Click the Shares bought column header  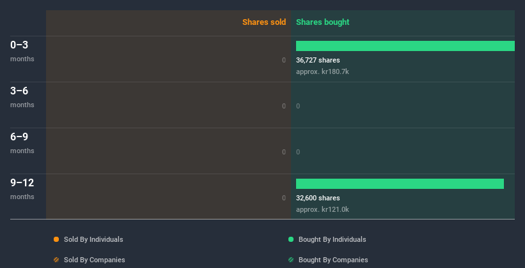click(323, 22)
